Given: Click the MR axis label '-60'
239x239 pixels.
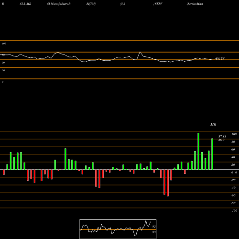Looking at the screenshot, I should click(233, 196).
